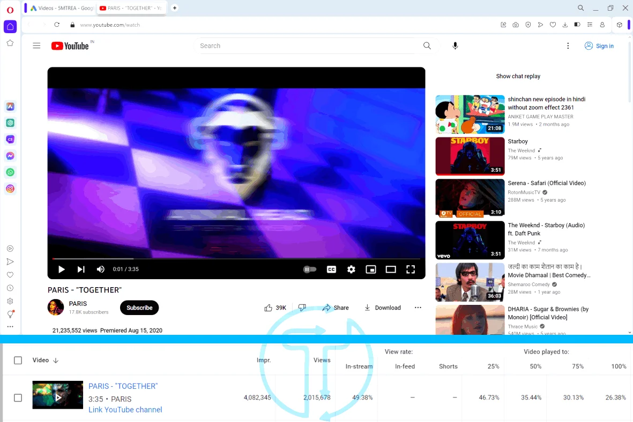Screen dimensions: 633x422
Task: Share the video
Action: tap(336, 308)
